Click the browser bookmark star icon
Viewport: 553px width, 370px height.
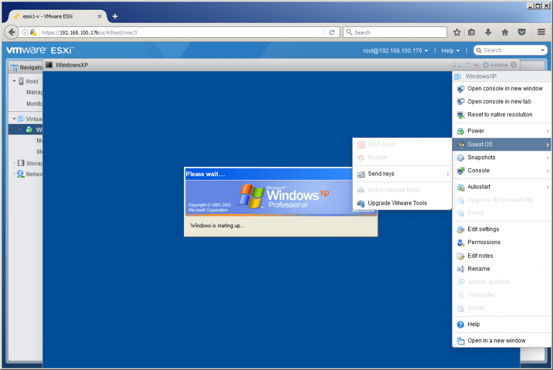tap(457, 32)
